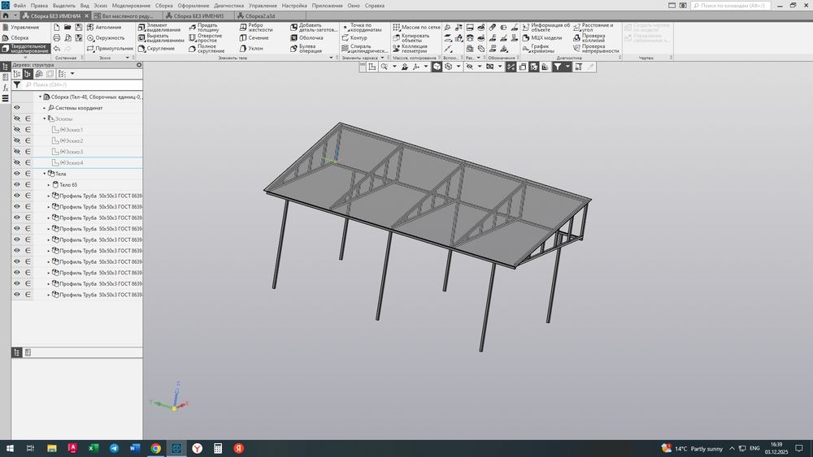Open the Булева операция tool
Image resolution: width=813 pixels, height=457 pixels.
pyautogui.click(x=306, y=49)
